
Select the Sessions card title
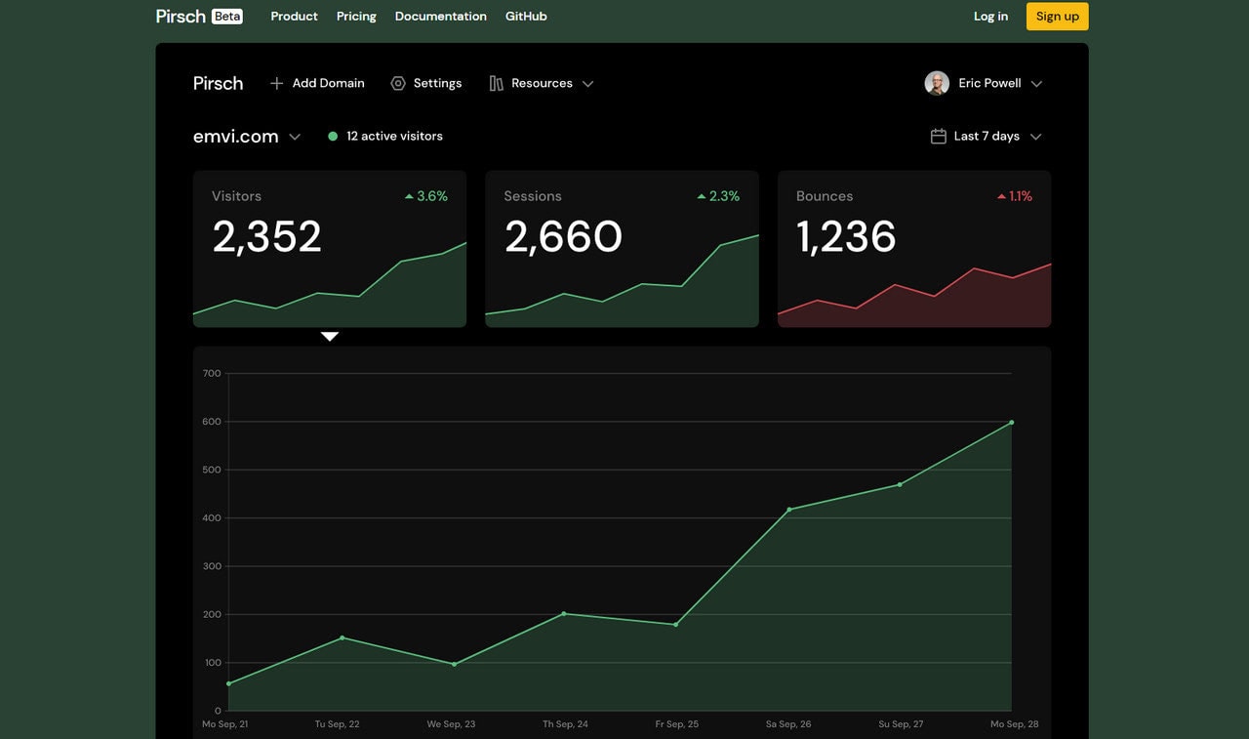point(532,196)
